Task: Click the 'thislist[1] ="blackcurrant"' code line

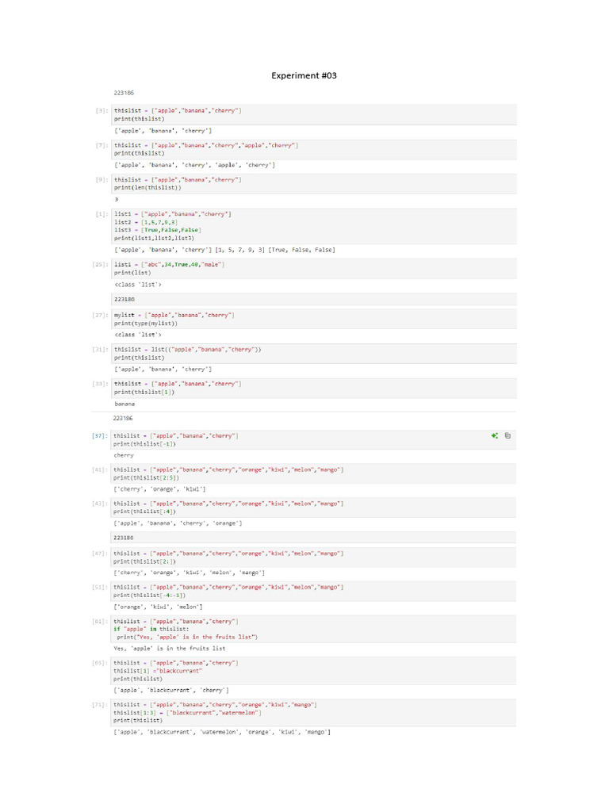Action: coord(158,671)
